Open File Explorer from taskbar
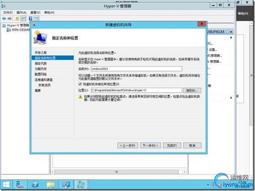The width and height of the screenshot is (255, 191). pos(51,185)
